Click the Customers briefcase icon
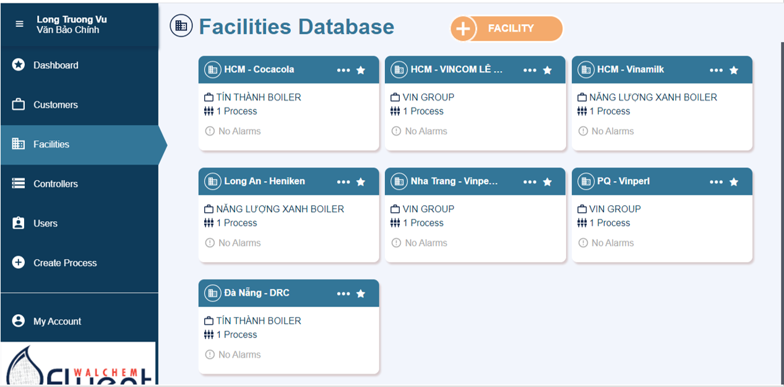This screenshot has width=784, height=387. 19,104
